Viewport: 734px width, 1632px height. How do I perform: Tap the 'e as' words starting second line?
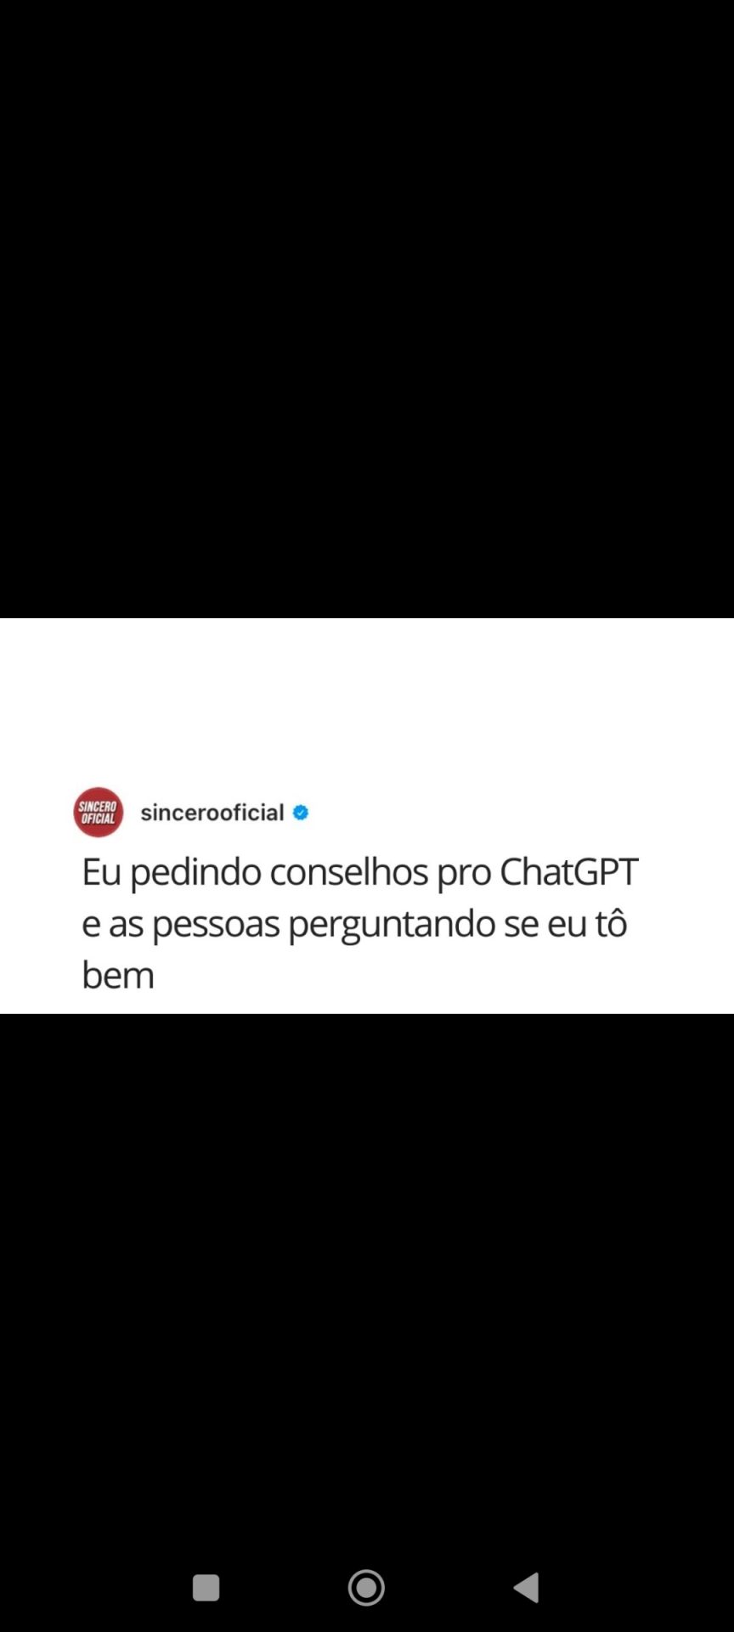tap(112, 926)
